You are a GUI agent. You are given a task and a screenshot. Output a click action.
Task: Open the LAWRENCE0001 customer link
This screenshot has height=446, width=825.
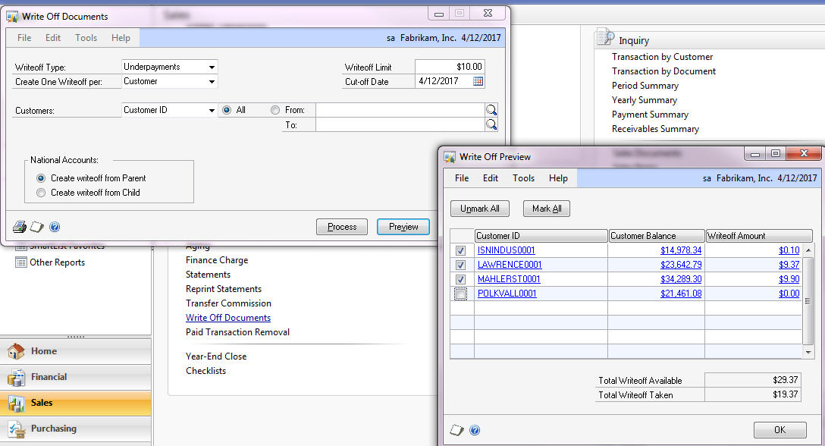tap(510, 264)
